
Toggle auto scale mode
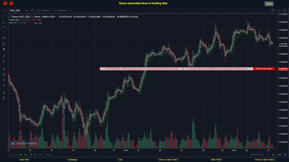coord(279,155)
